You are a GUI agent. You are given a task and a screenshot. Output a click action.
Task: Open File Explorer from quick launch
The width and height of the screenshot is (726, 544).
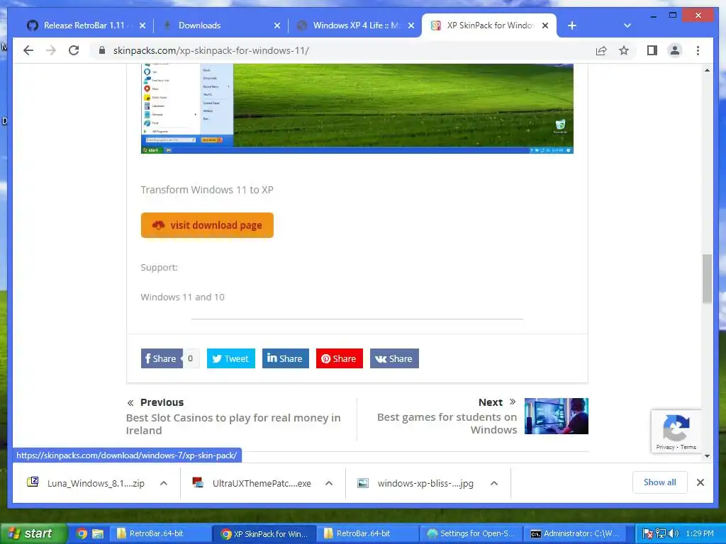click(x=98, y=534)
